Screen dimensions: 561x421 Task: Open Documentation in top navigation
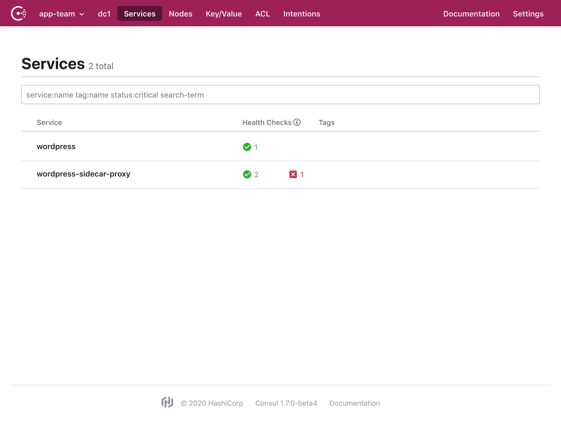(x=471, y=14)
